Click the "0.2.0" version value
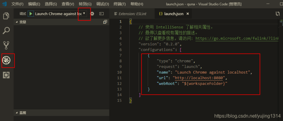The height and width of the screenshot is (121, 283). pyautogui.click(x=171, y=44)
